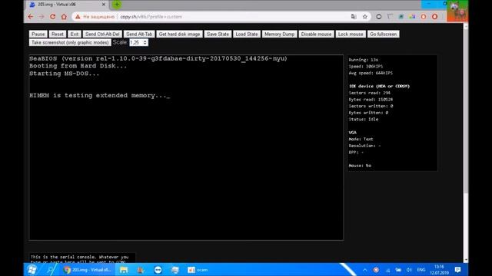
Task: Open the notification center icon
Action: pos(458,270)
